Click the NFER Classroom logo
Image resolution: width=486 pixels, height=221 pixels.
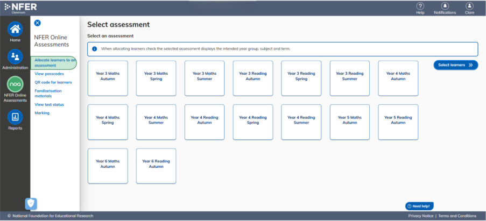pos(20,8)
